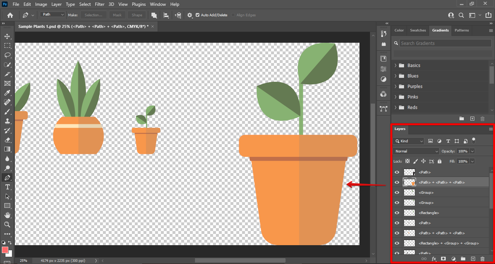Click the delete layer trash icon
The width and height of the screenshot is (495, 264).
pyautogui.click(x=482, y=259)
